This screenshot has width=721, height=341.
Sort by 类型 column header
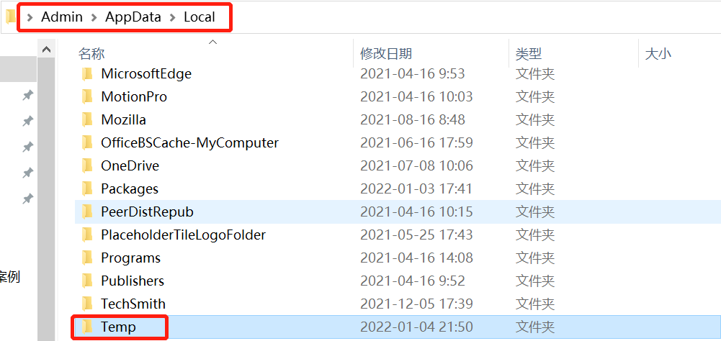tap(529, 54)
